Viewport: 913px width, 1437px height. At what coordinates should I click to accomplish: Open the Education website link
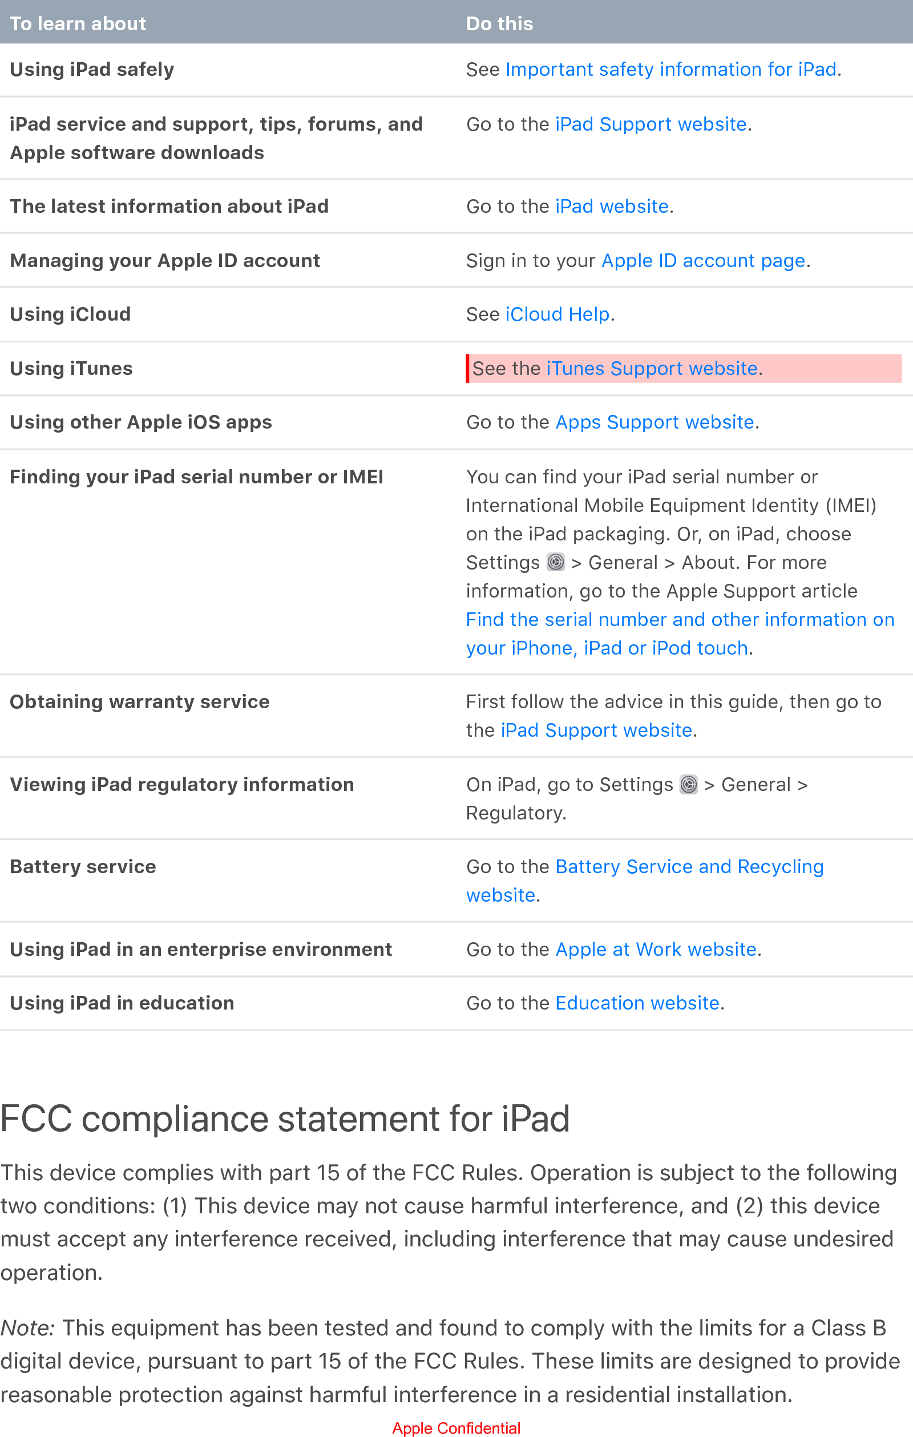(637, 1003)
